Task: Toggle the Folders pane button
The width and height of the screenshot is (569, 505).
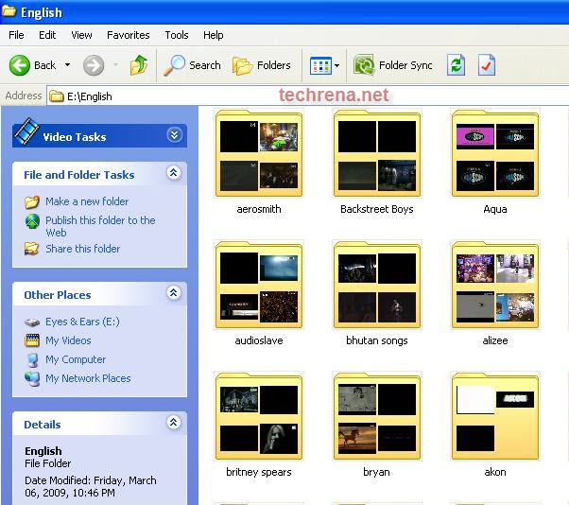Action: 262,65
